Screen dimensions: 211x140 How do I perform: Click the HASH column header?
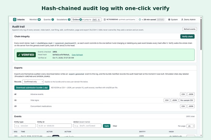[x=171, y=132]
